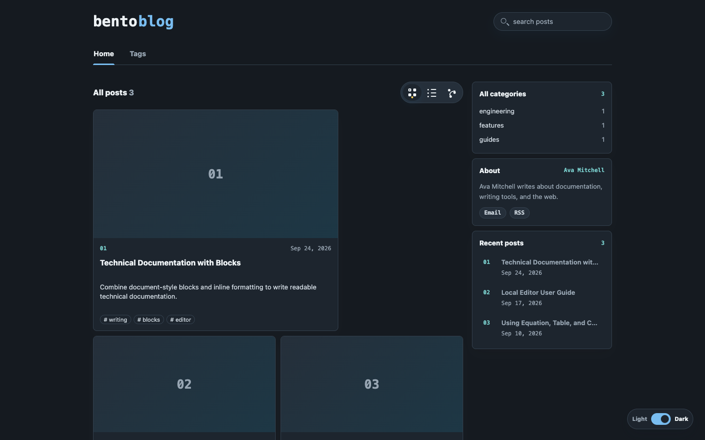
Task: Click Sep 17, 2026 in Recent posts
Action: [x=522, y=303]
